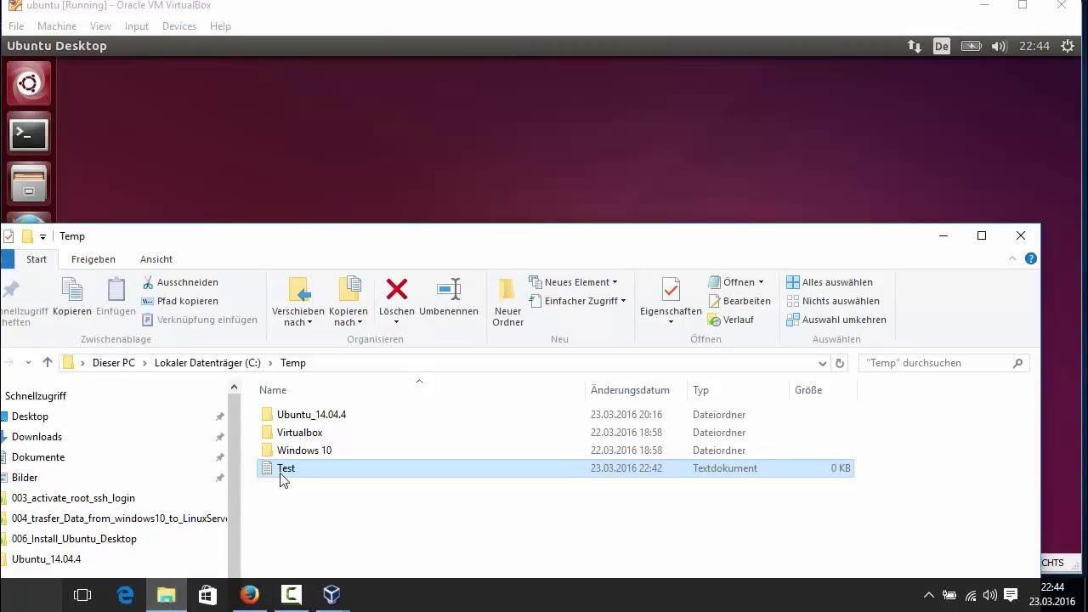Open Windows Store from taskbar
This screenshot has width=1088, height=612.
pos(207,595)
